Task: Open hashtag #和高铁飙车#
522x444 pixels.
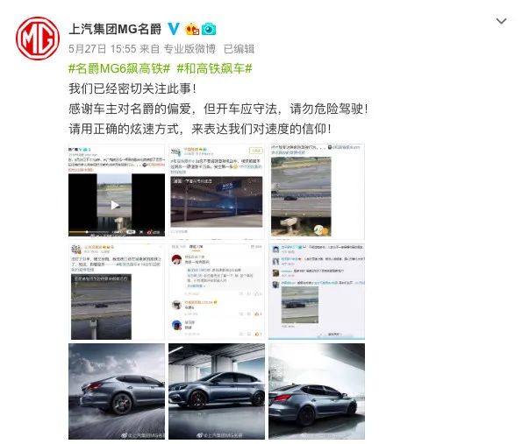Action: coord(215,69)
